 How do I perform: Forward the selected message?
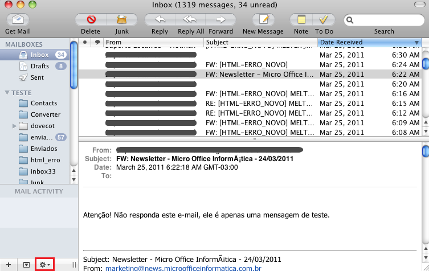[x=220, y=20]
